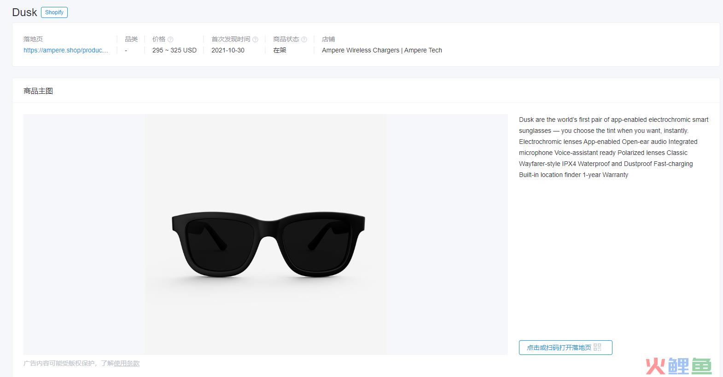This screenshot has height=377, width=723.
Task: Click the QR code icon in landing page button
Action: 597,348
